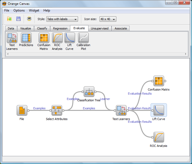
Task: Click the Test Learners output connector
Action: 128,110
